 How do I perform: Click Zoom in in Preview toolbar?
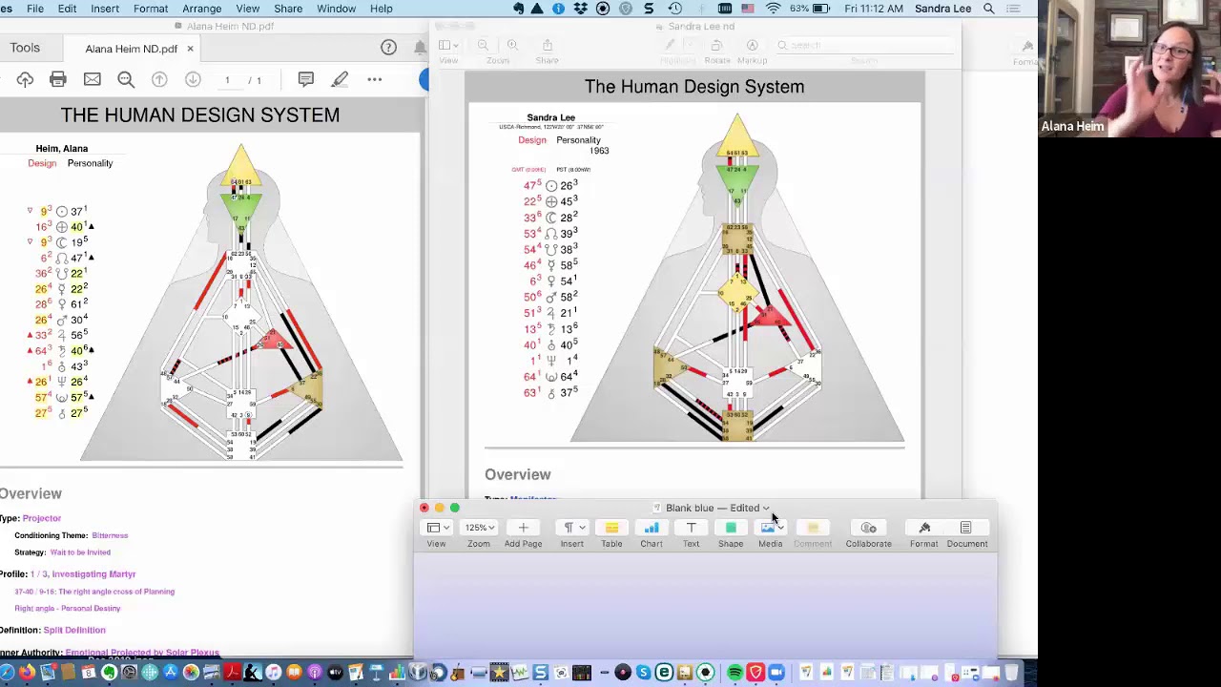(512, 45)
